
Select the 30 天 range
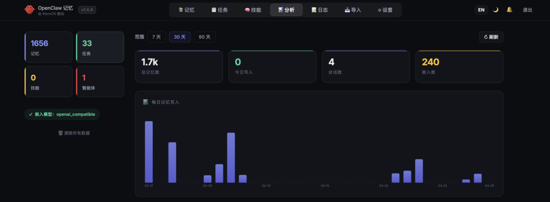[180, 37]
